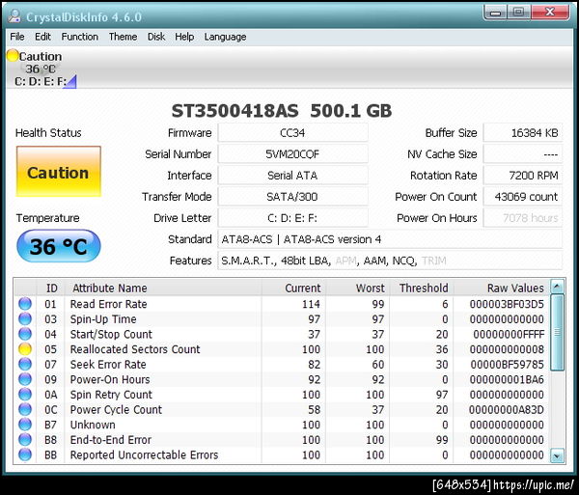Click the blue status dot for Unknown B7
The height and width of the screenshot is (495, 579).
tap(25, 425)
